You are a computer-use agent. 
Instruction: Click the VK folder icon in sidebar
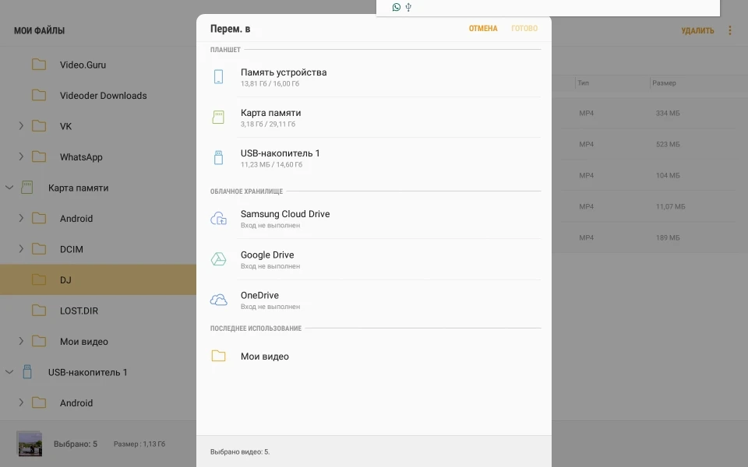[39, 126]
